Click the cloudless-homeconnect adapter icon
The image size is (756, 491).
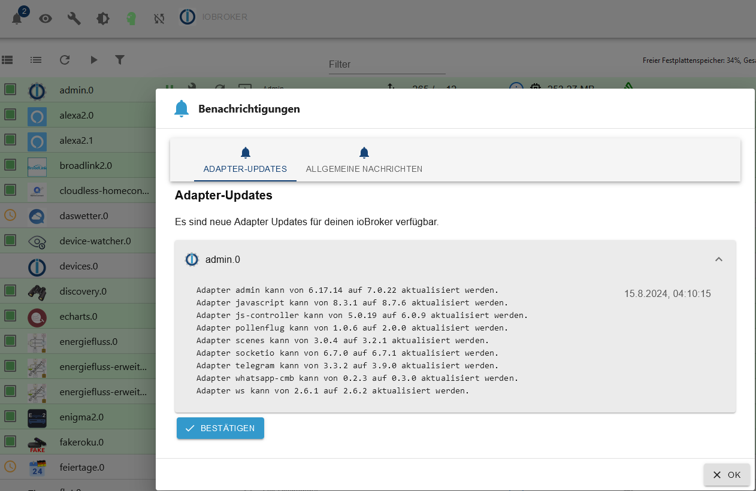37,191
